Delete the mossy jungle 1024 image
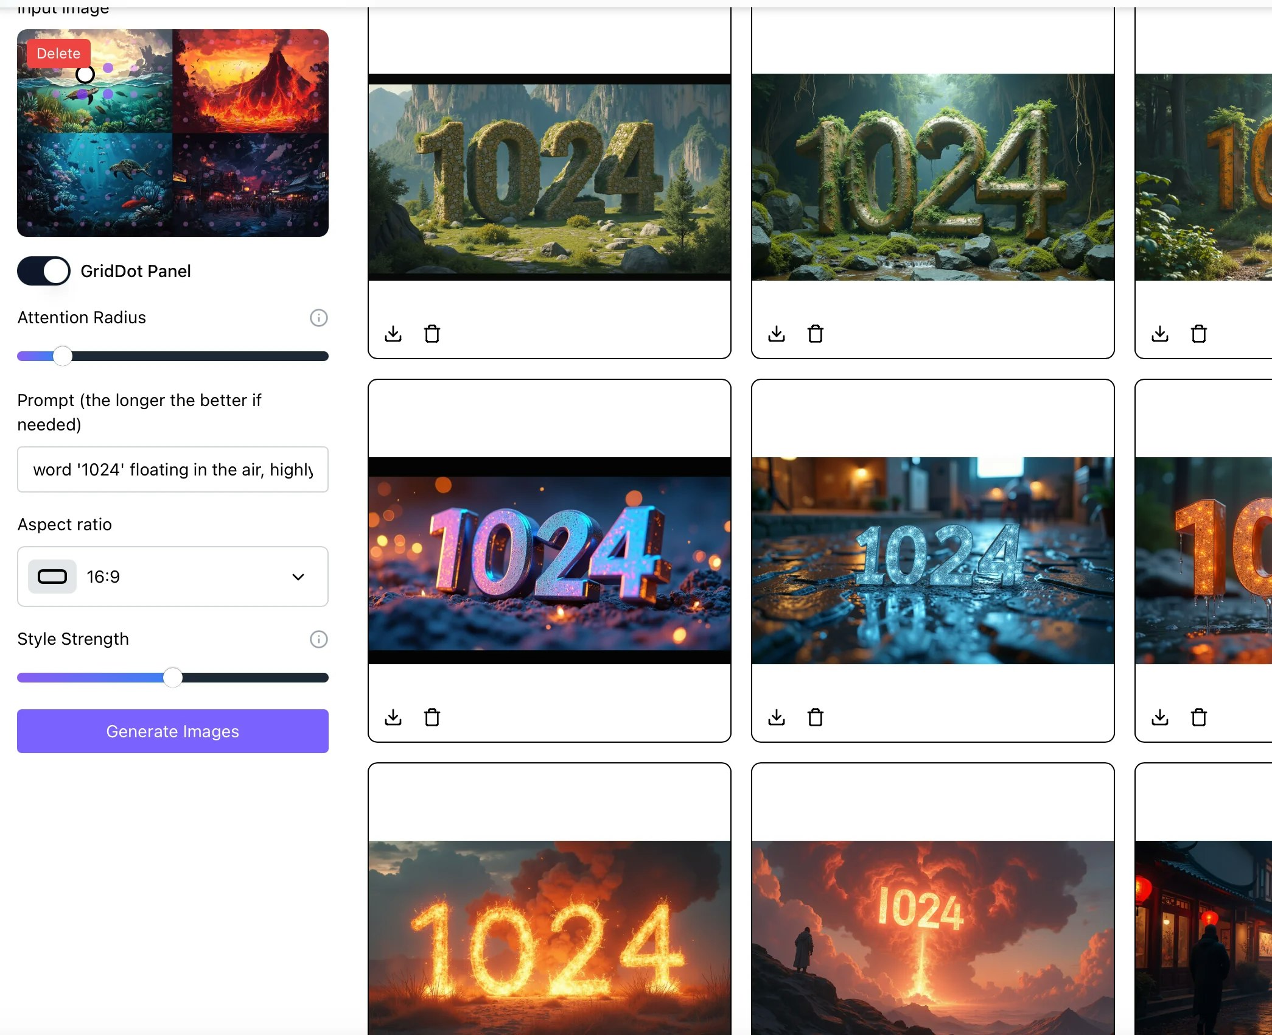Screen dimensions: 1272x1035 point(816,334)
